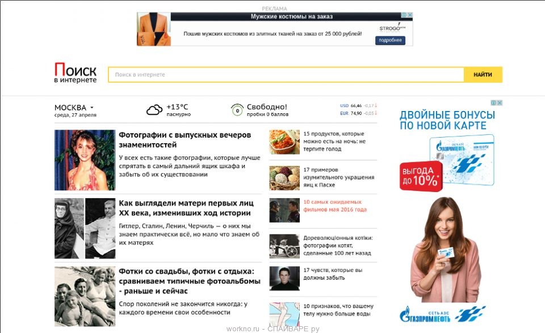Click the girl in dress thumbnail
The height and width of the screenshot is (333, 545).
[x=85, y=160]
